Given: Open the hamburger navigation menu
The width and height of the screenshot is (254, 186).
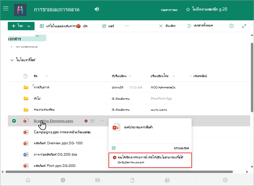Looking at the screenshot, I should (6, 8).
